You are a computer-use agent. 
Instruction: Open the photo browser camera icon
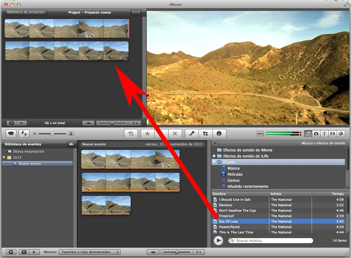tap(316, 134)
